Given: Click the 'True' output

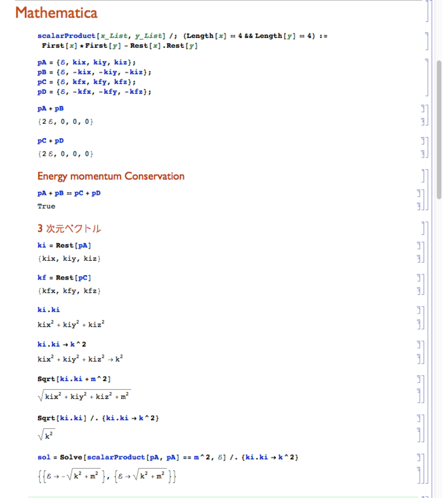Looking at the screenshot, I should pos(46,206).
